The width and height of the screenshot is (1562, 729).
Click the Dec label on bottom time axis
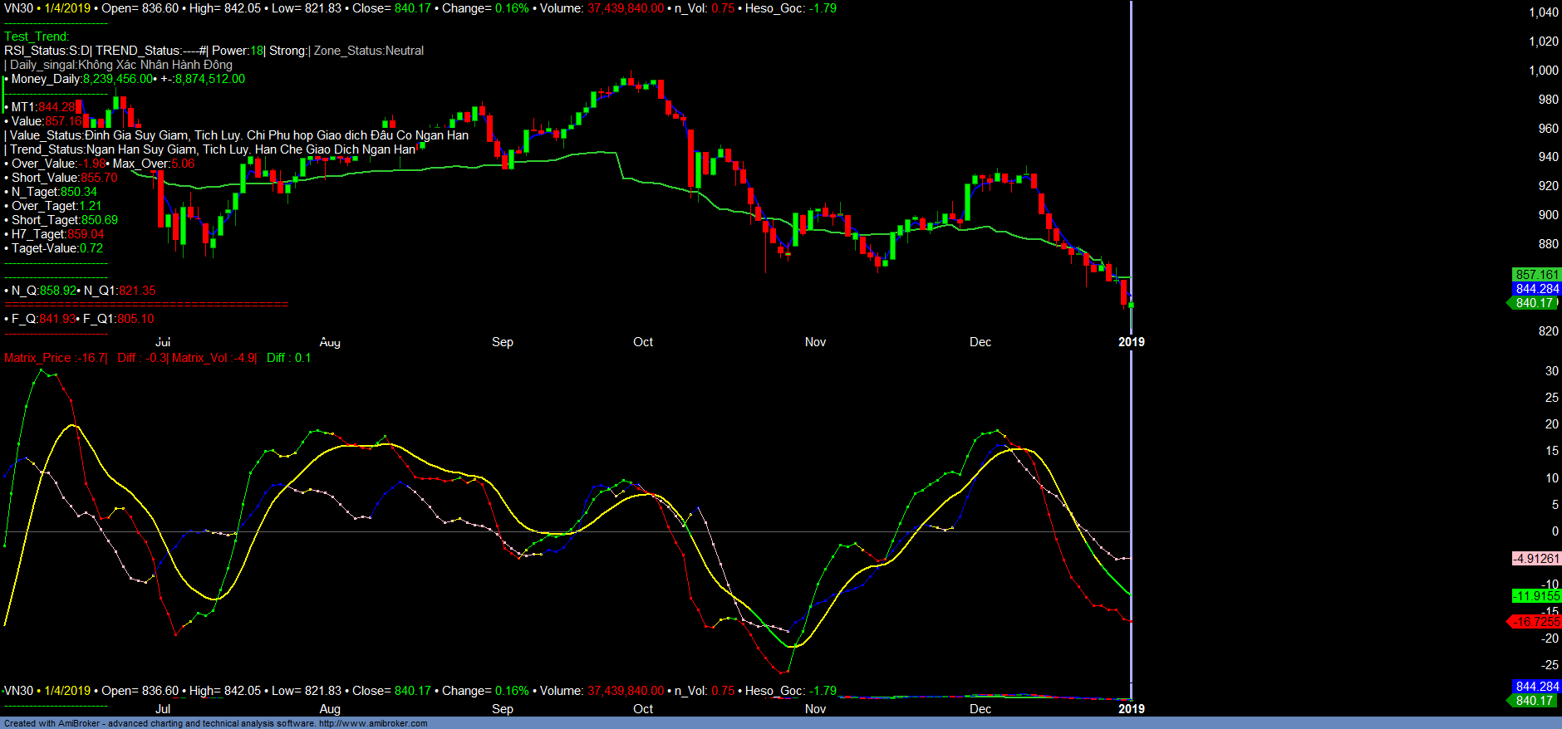click(980, 709)
